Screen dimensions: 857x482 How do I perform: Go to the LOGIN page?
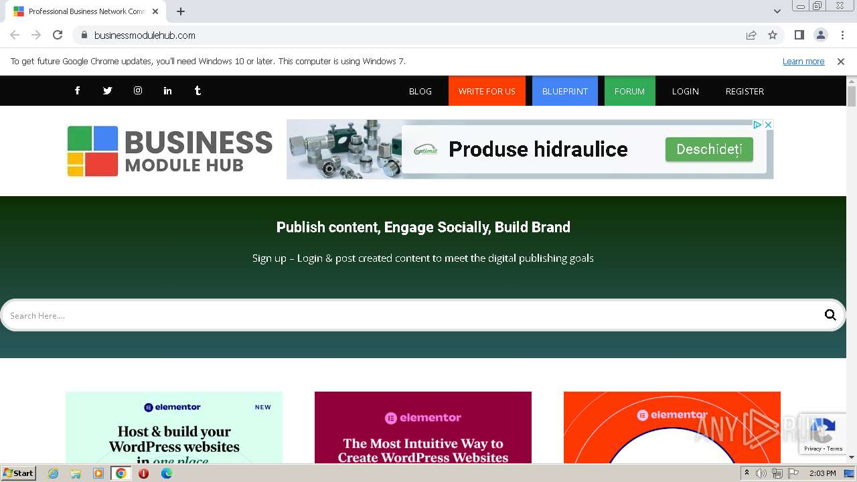point(686,91)
